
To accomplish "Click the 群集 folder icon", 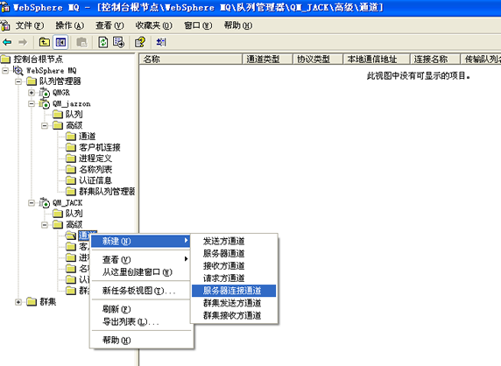I will tap(32, 301).
